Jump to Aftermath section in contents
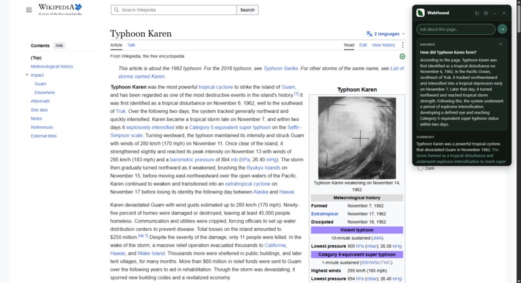521x283 pixels. click(40, 101)
